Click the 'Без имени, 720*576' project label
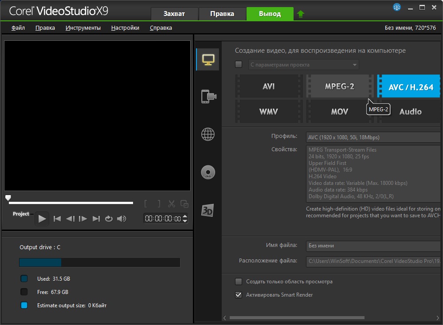This screenshot has width=443, height=325. [410, 27]
